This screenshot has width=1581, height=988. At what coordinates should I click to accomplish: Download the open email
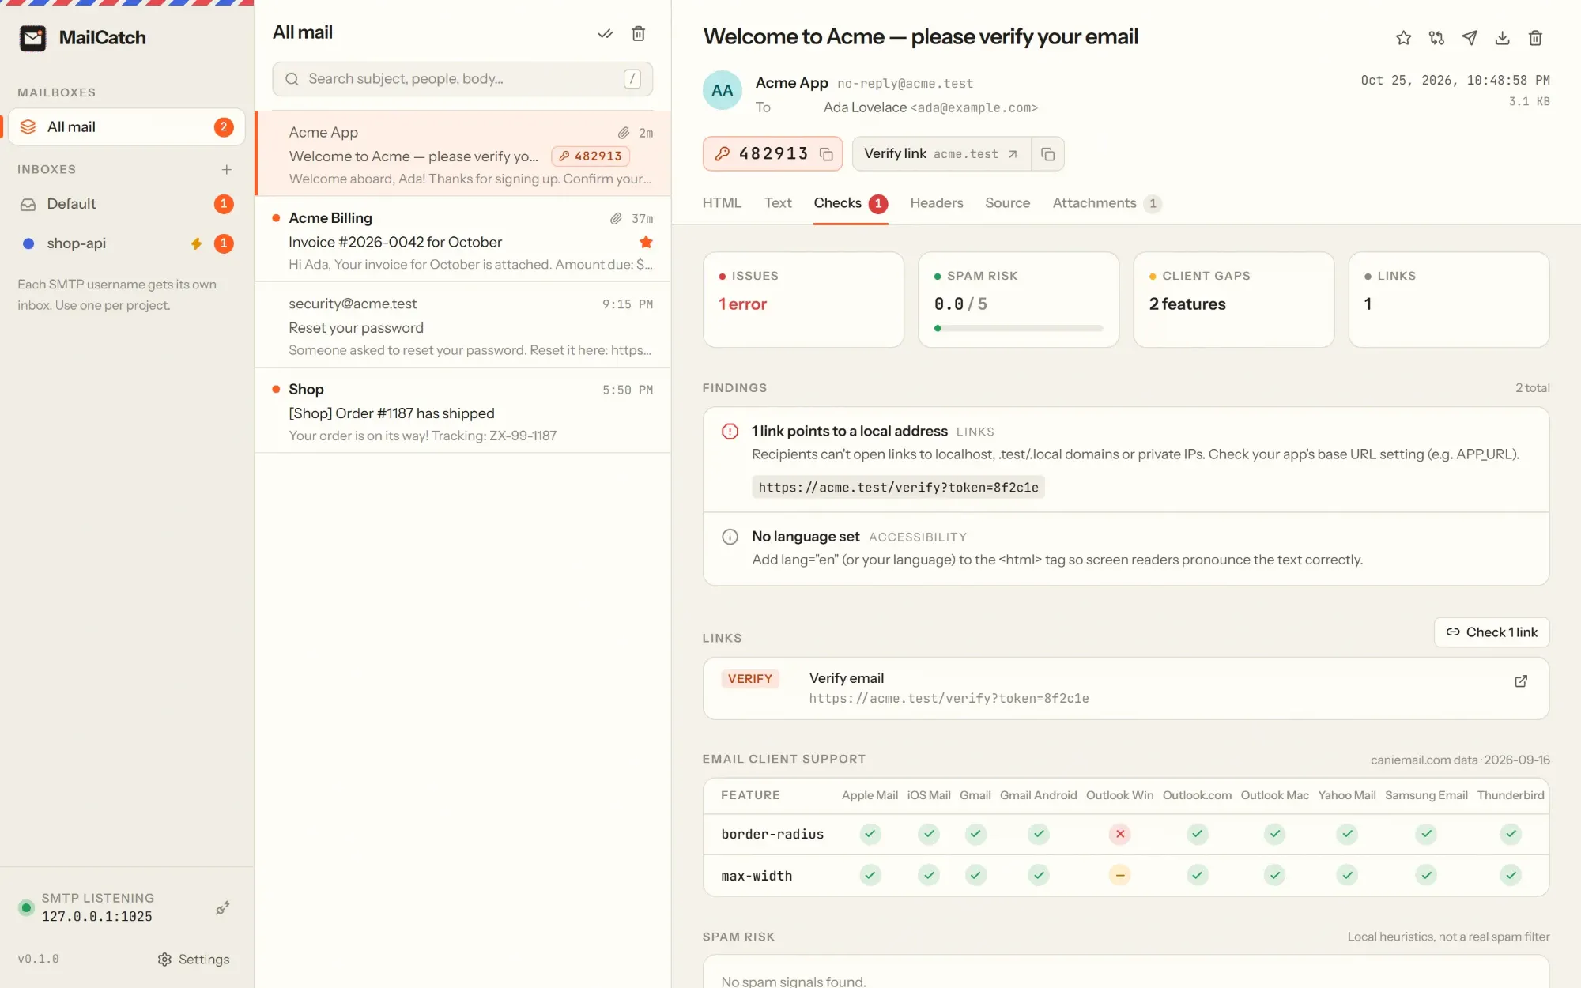coord(1503,38)
